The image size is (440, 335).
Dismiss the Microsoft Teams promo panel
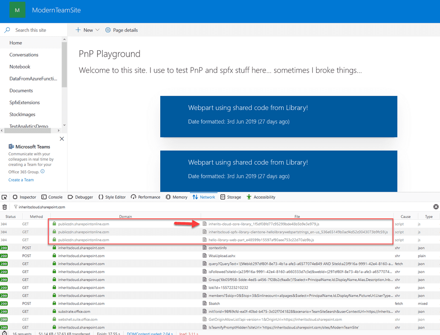click(62, 139)
